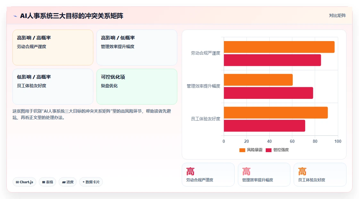Click red 管控强度 bar for 劳动合规严谨度
This screenshot has height=199, width=359.
point(272,60)
